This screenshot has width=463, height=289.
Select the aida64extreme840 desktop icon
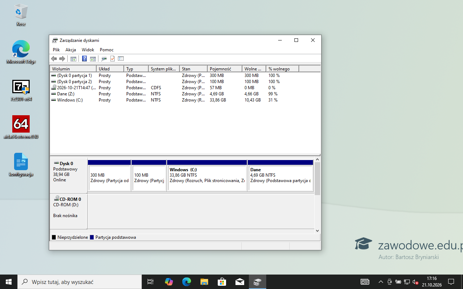point(21,127)
